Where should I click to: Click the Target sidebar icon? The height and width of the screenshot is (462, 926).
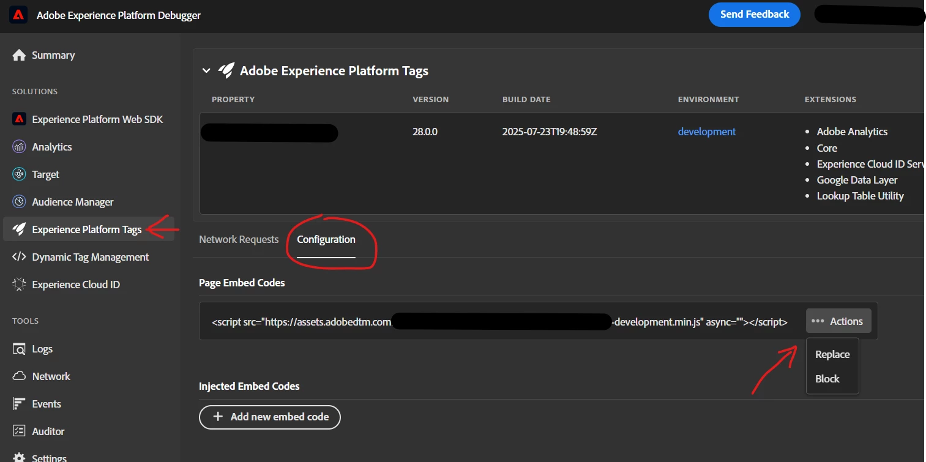(x=19, y=174)
